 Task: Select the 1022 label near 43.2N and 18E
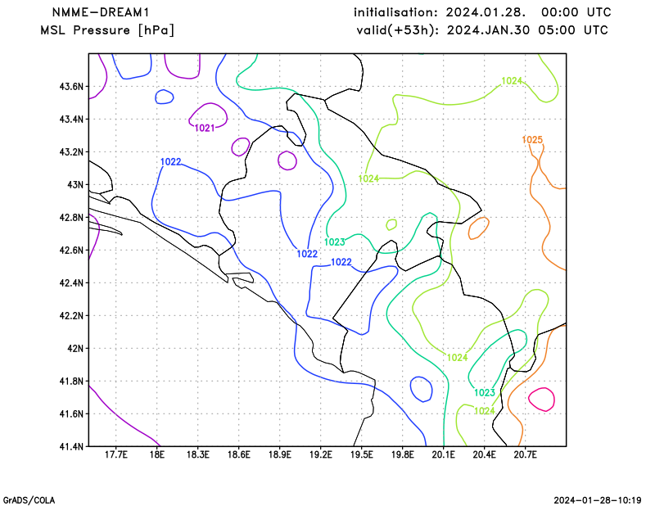171,161
